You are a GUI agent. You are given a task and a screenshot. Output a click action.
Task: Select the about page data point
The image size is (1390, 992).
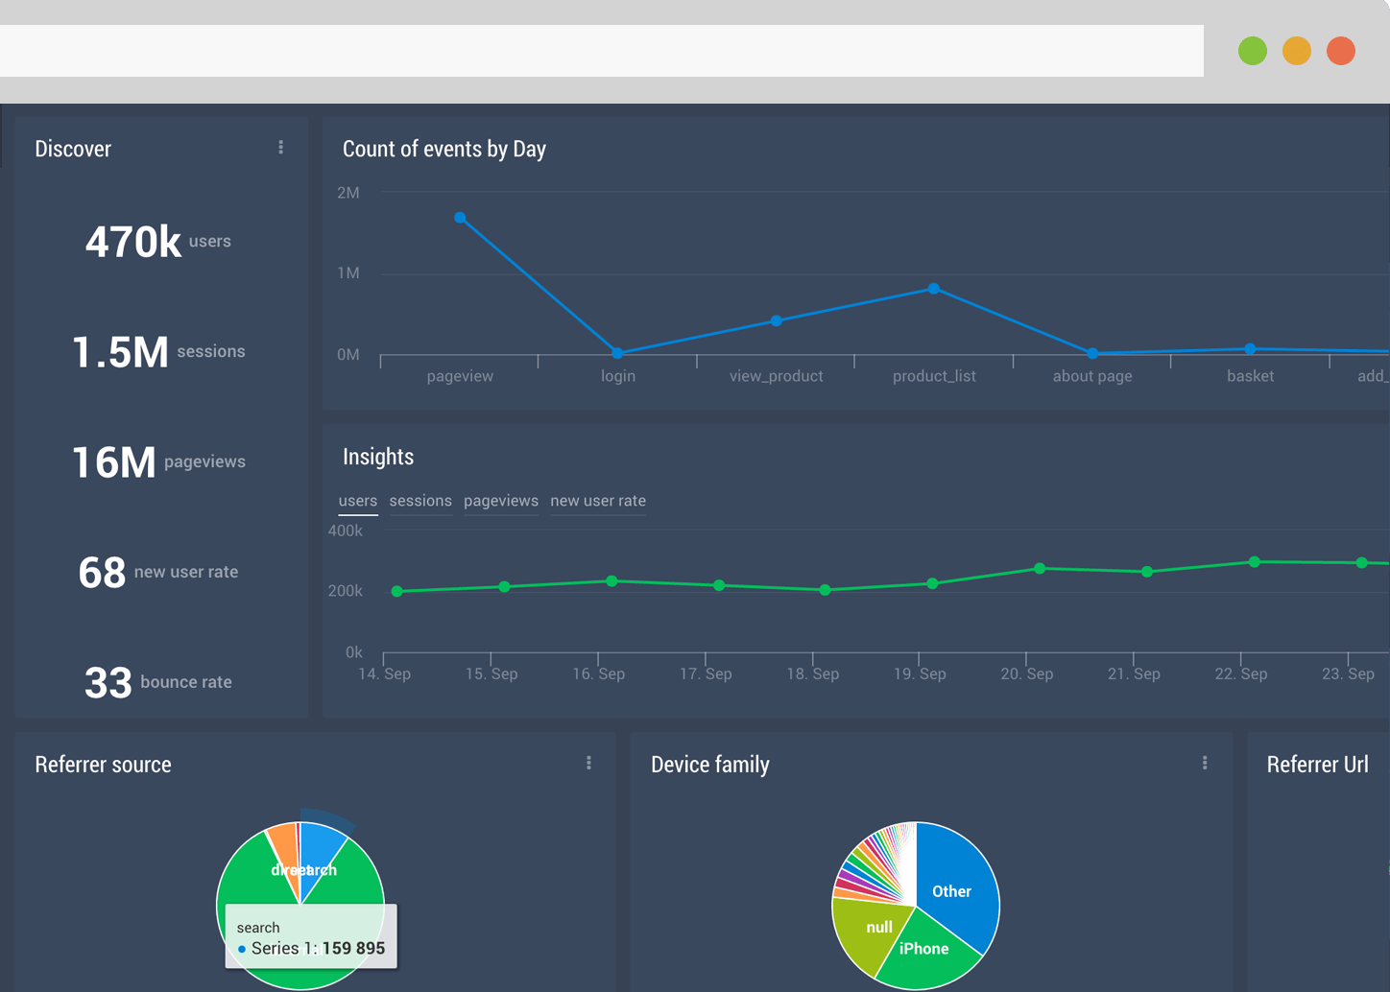1092,353
